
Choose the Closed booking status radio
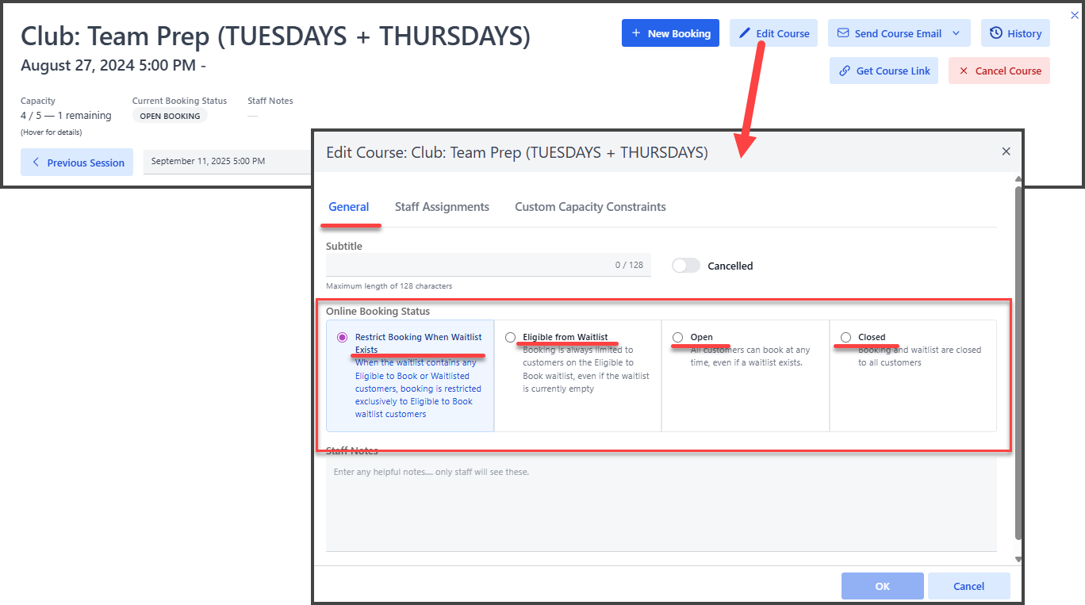[x=845, y=337]
